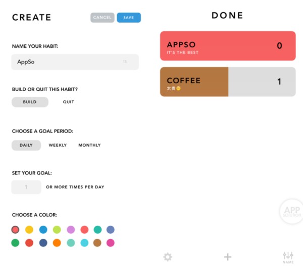Pick the yellow color swatch

pos(29,230)
